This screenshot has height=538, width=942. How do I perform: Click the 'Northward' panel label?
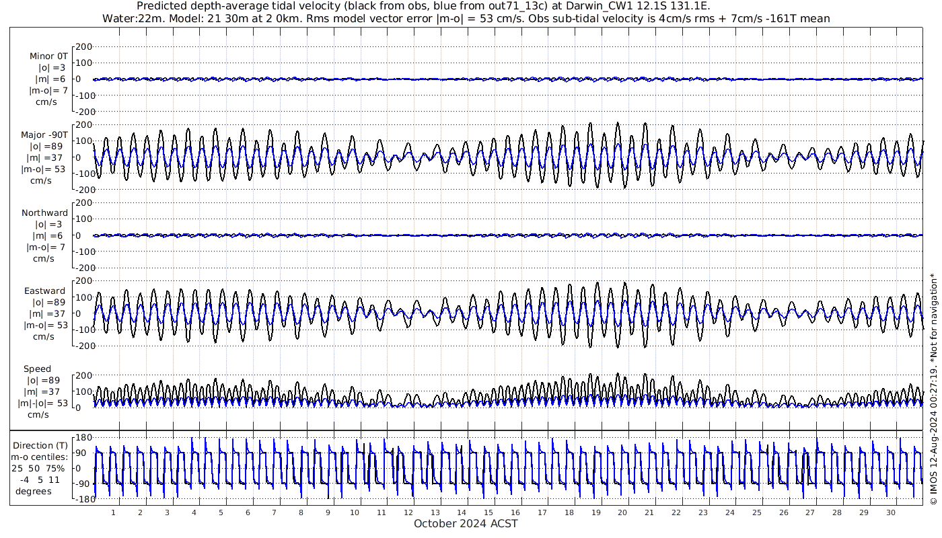pyautogui.click(x=44, y=213)
